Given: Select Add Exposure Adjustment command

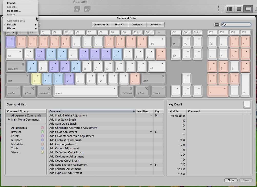Looking at the screenshot, I should point(106,173).
